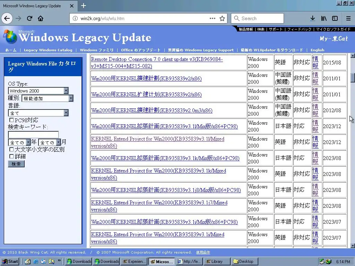The image size is (355, 266).
Task: Open Remote Desktop Connection 7.0 update link
Action: pos(157,63)
